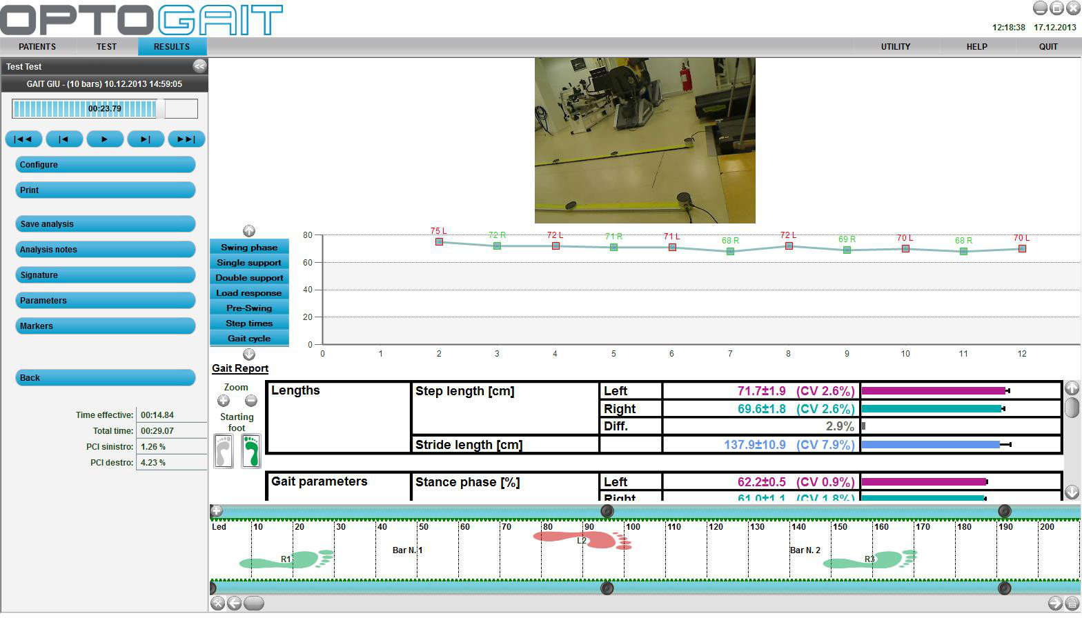Click the 69 R data point at step 9
This screenshot has width=1082, height=618.
pyautogui.click(x=847, y=250)
